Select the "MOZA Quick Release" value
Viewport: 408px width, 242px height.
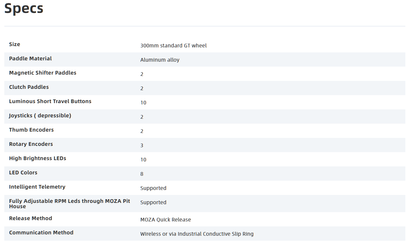click(x=165, y=220)
